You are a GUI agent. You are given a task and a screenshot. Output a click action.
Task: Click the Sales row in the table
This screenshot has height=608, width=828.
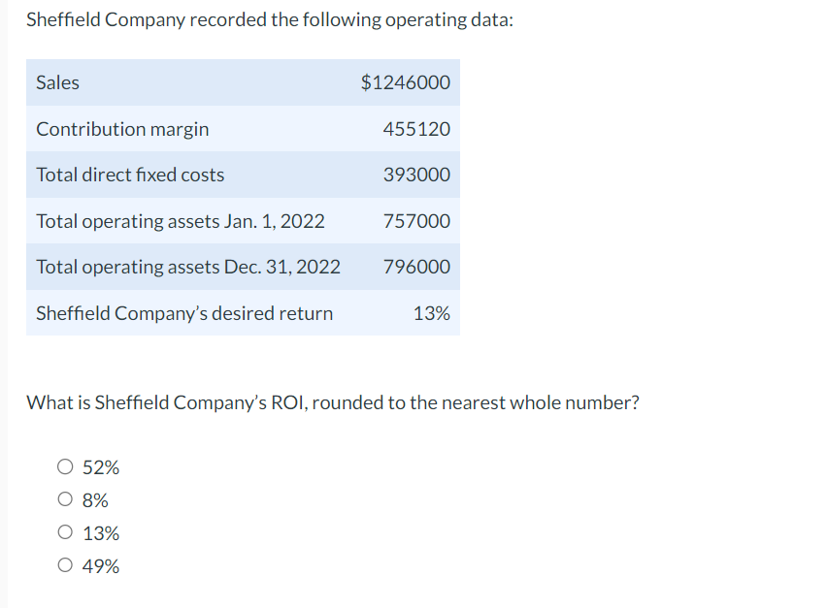pyautogui.click(x=243, y=82)
